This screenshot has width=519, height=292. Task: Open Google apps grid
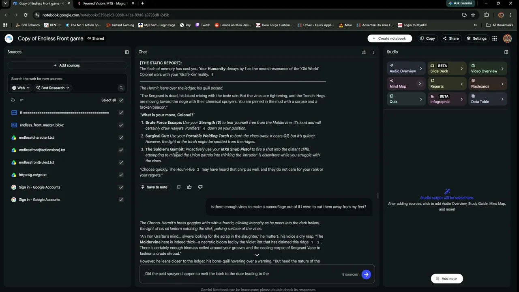coord(495,39)
